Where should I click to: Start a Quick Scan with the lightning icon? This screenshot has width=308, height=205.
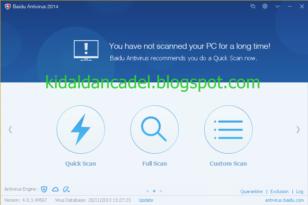click(81, 130)
